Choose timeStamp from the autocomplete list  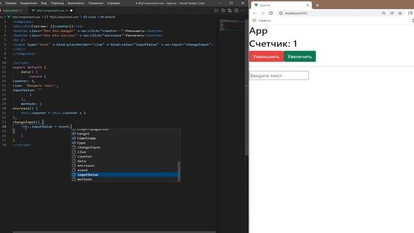pyautogui.click(x=125, y=138)
